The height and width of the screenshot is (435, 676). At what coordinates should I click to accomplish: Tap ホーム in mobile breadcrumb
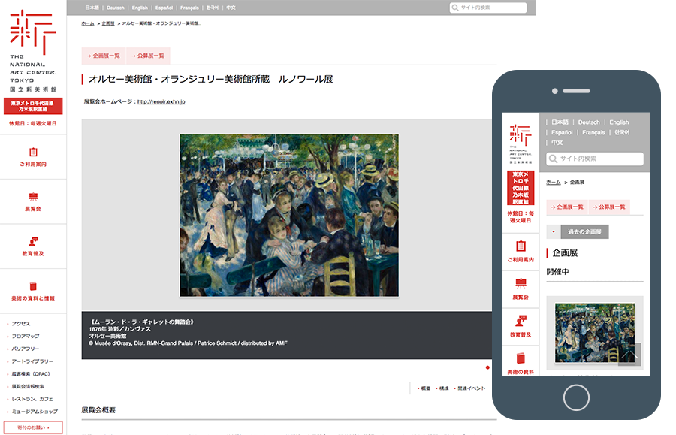tap(553, 183)
